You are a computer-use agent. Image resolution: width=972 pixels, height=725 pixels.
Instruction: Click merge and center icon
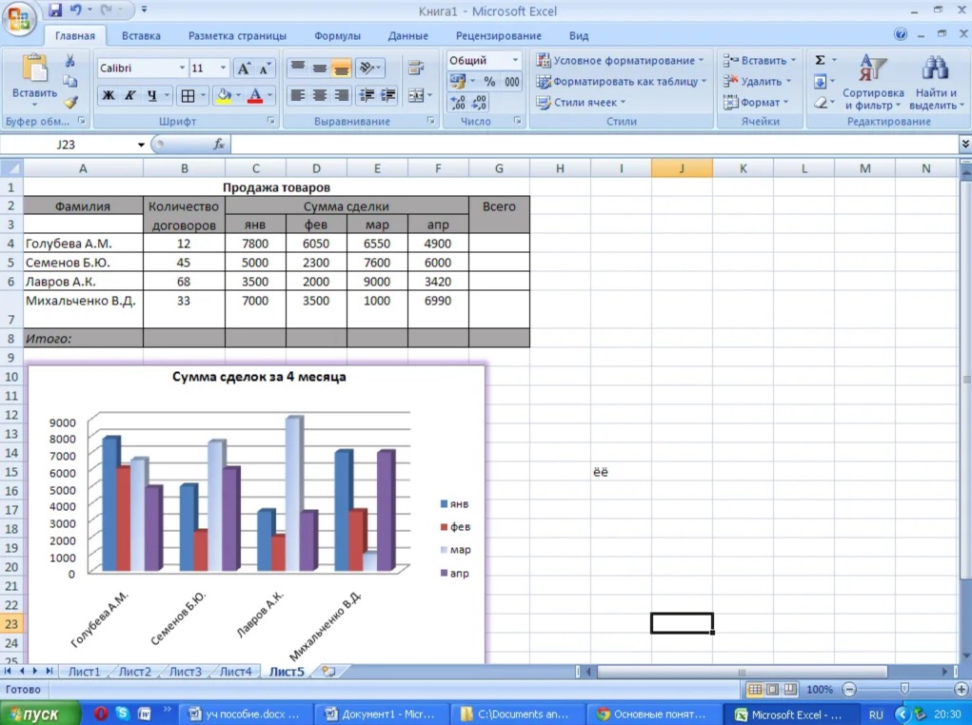click(x=416, y=95)
